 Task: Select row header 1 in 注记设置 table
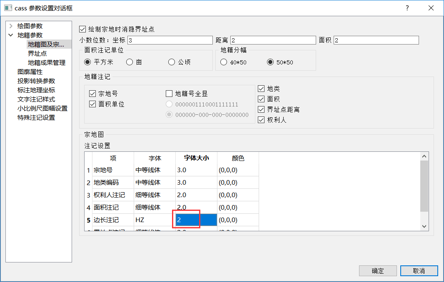(x=88, y=170)
